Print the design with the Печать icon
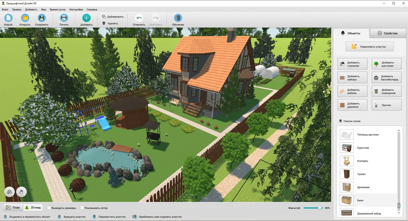Viewport: 408px width, 221px height. [64, 18]
